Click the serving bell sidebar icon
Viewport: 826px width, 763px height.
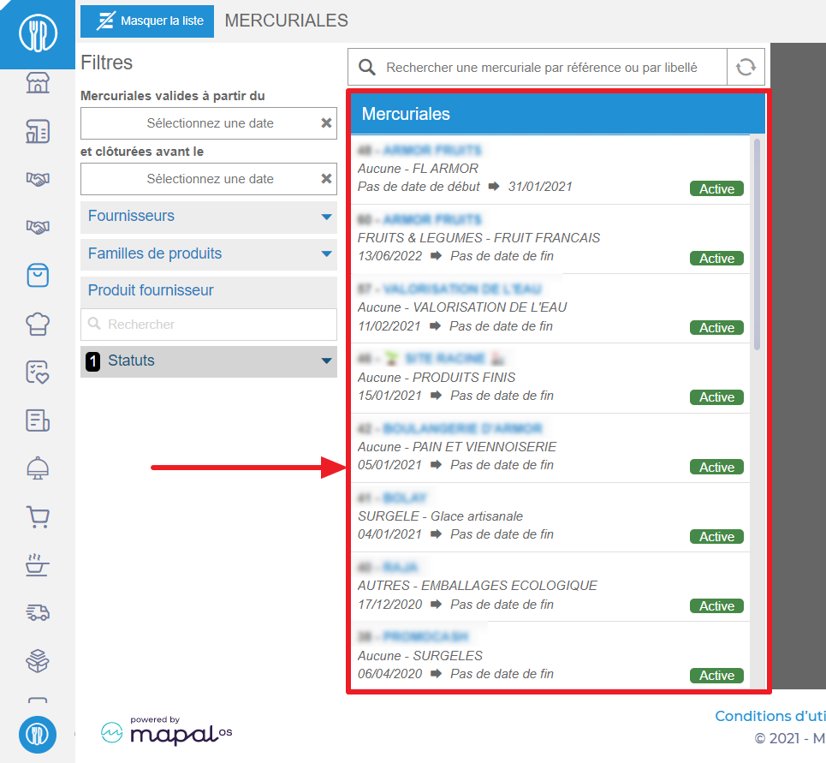[38, 468]
